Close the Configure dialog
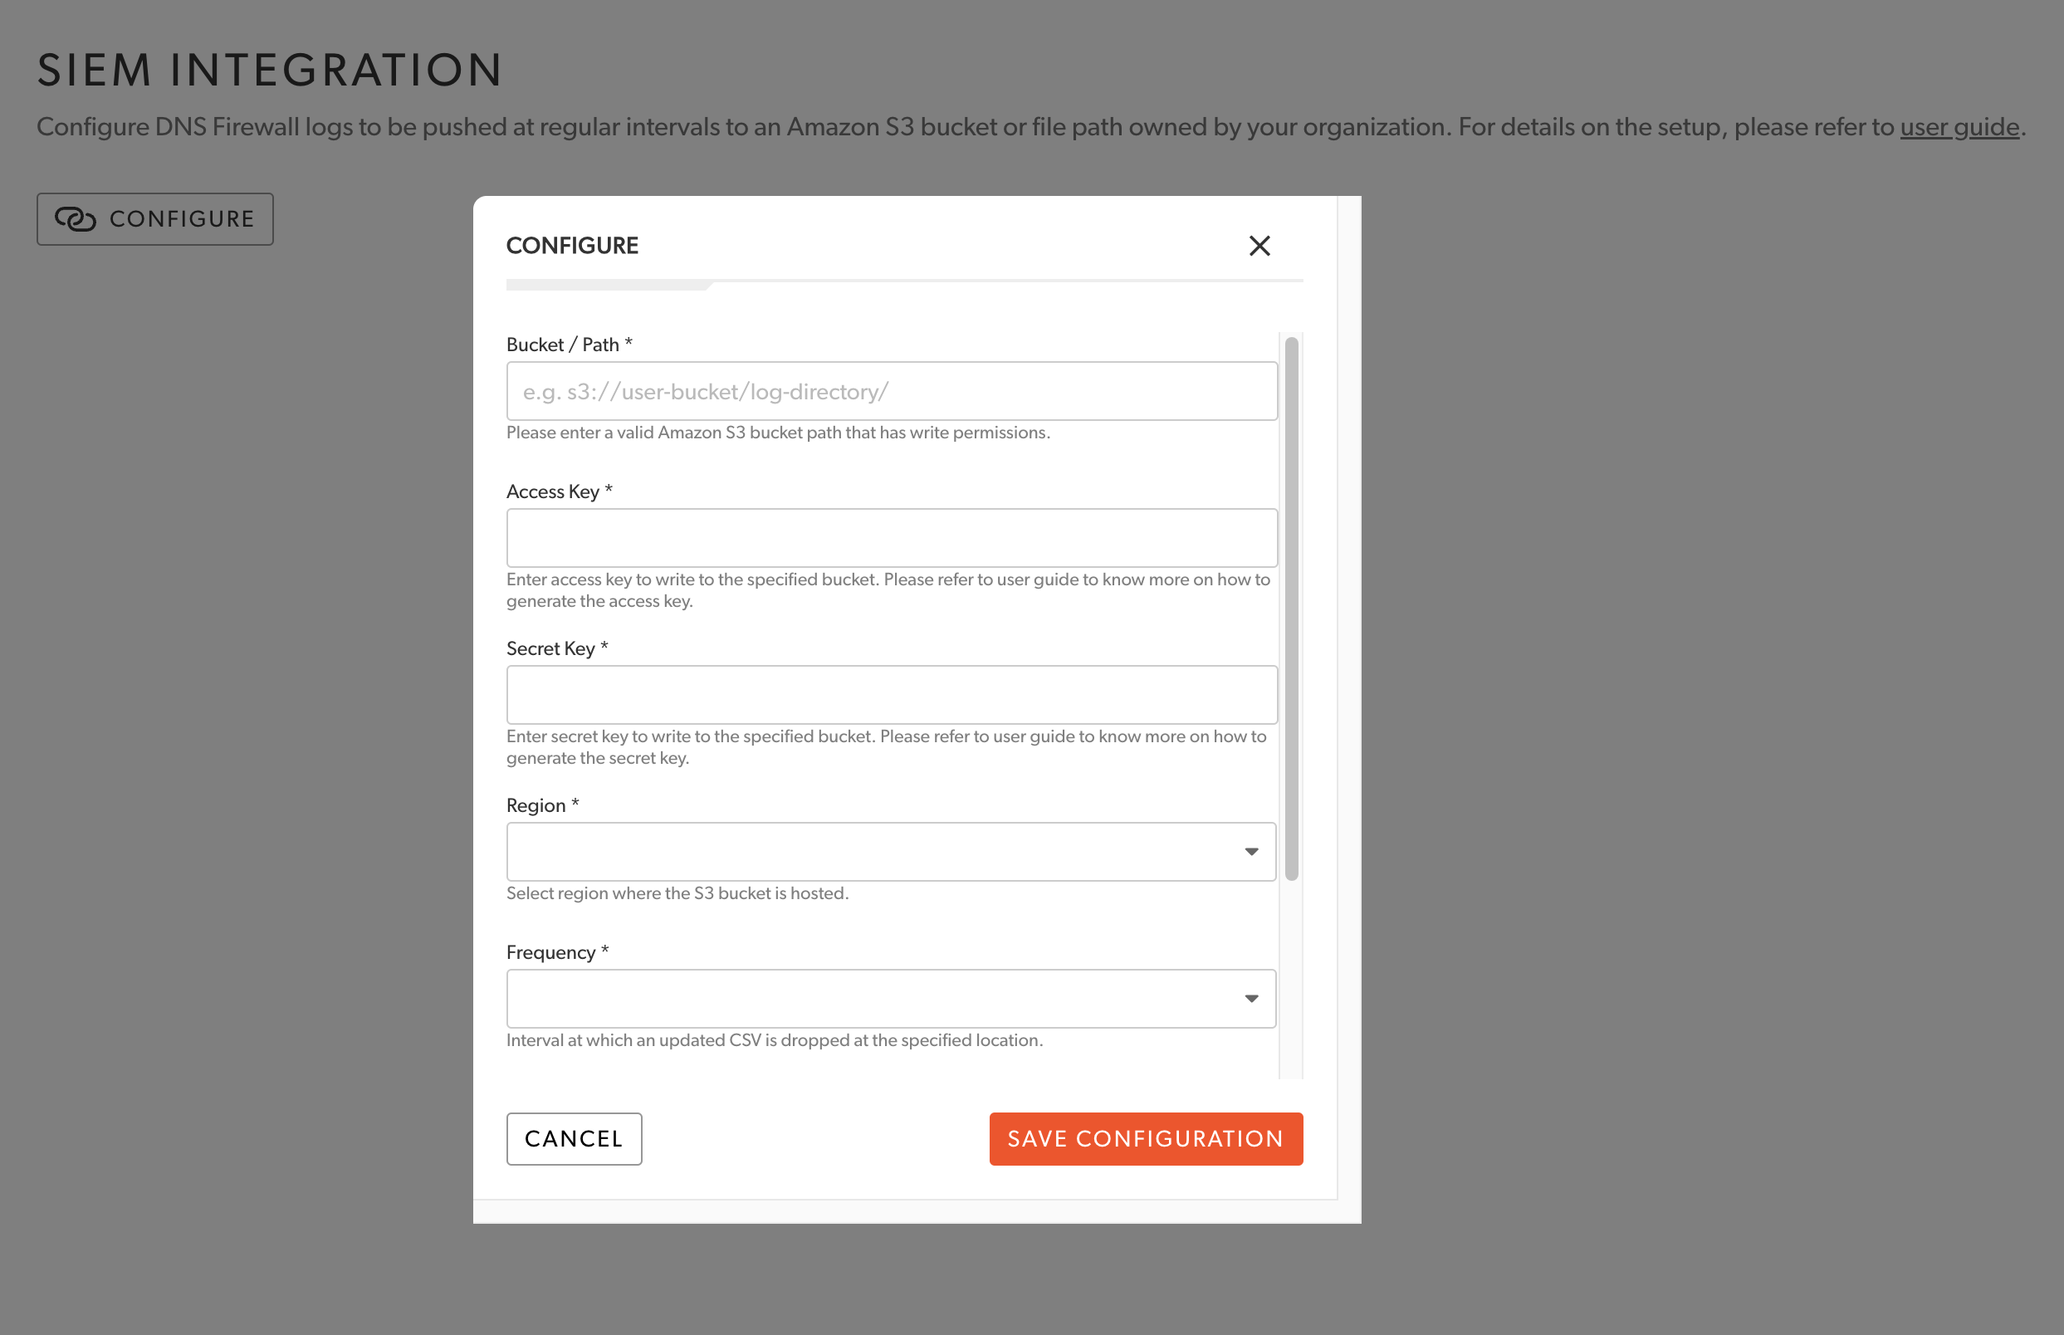This screenshot has height=1335, width=2064. (x=1259, y=245)
